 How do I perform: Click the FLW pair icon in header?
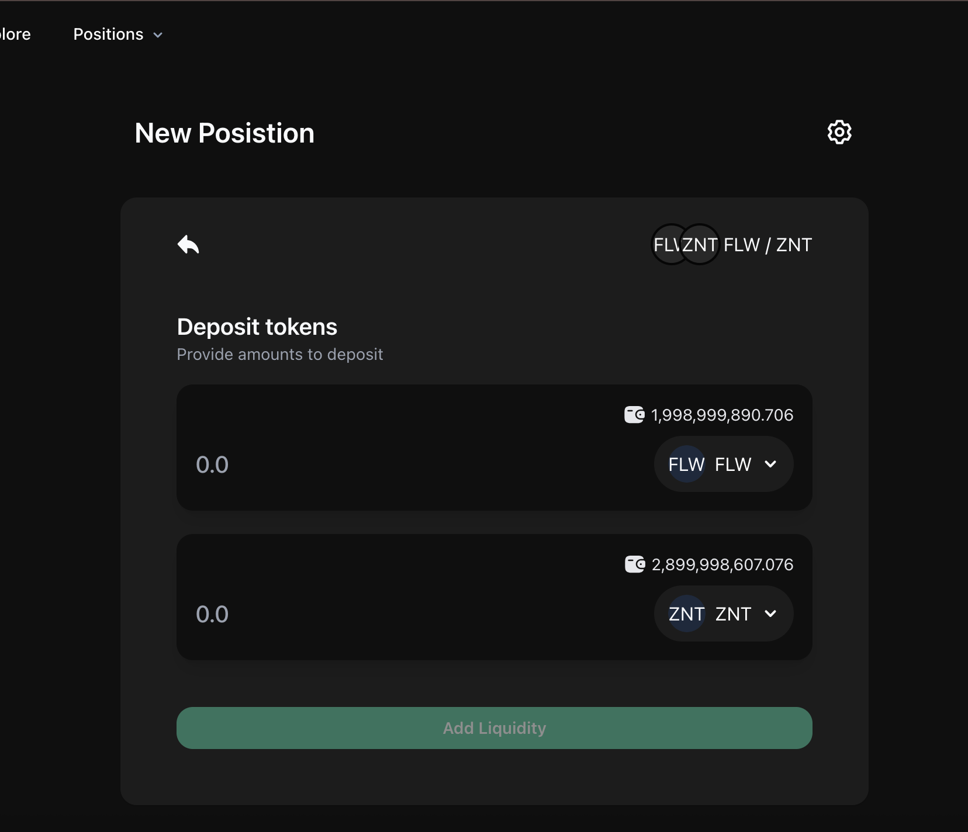[x=666, y=244]
